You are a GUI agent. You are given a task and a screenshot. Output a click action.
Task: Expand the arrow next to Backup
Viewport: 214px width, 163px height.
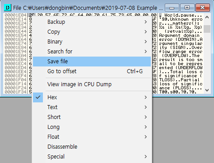pos(145,22)
